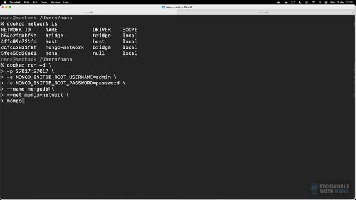356x200 pixels.
Task: Zoom the Terminal window with green button
Action: click(10, 7)
